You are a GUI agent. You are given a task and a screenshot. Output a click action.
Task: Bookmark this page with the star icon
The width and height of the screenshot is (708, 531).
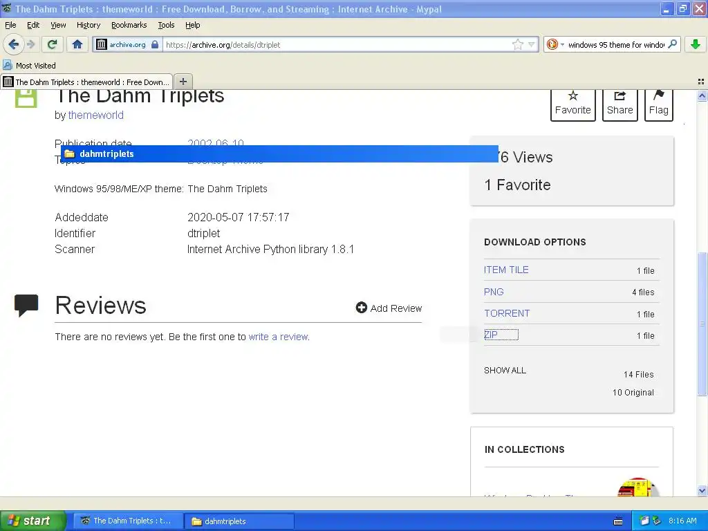pos(517,44)
